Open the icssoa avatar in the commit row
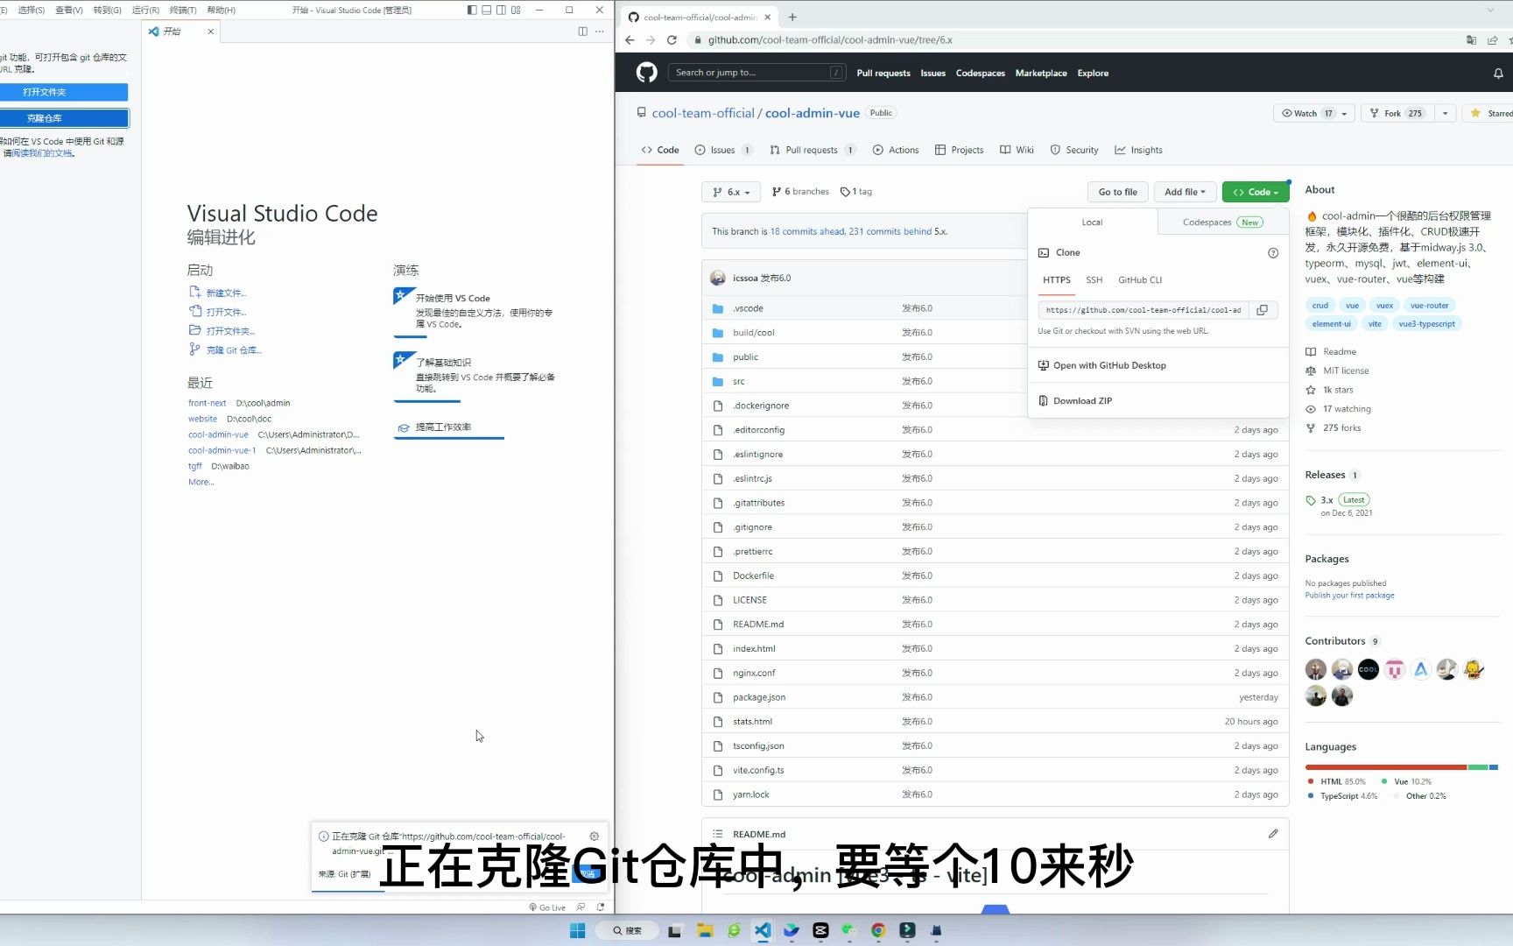 (718, 278)
